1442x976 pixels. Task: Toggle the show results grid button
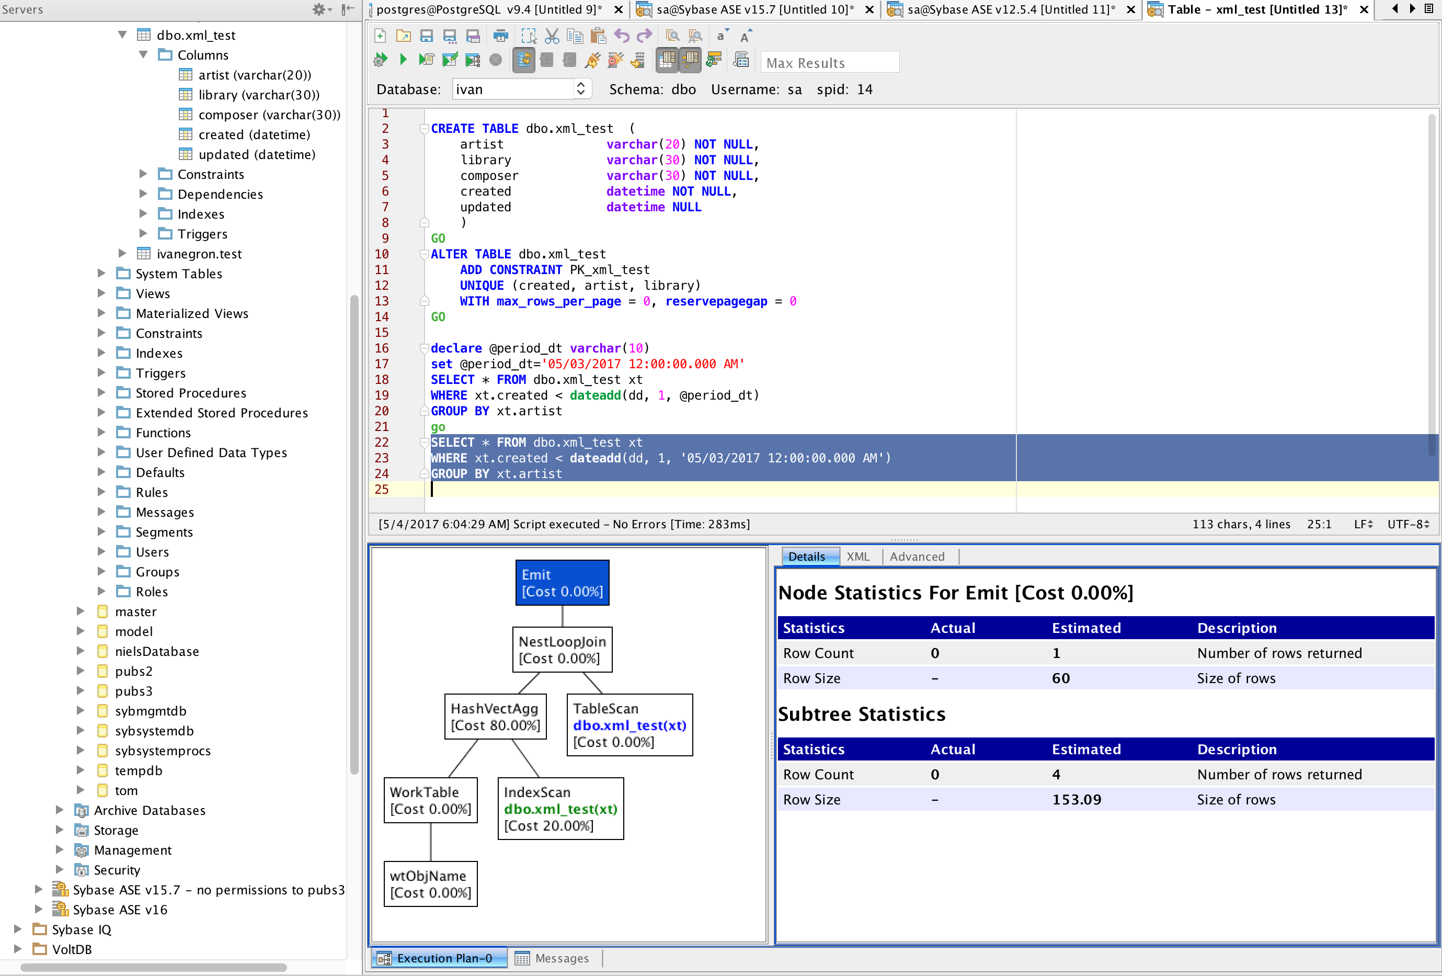click(667, 60)
